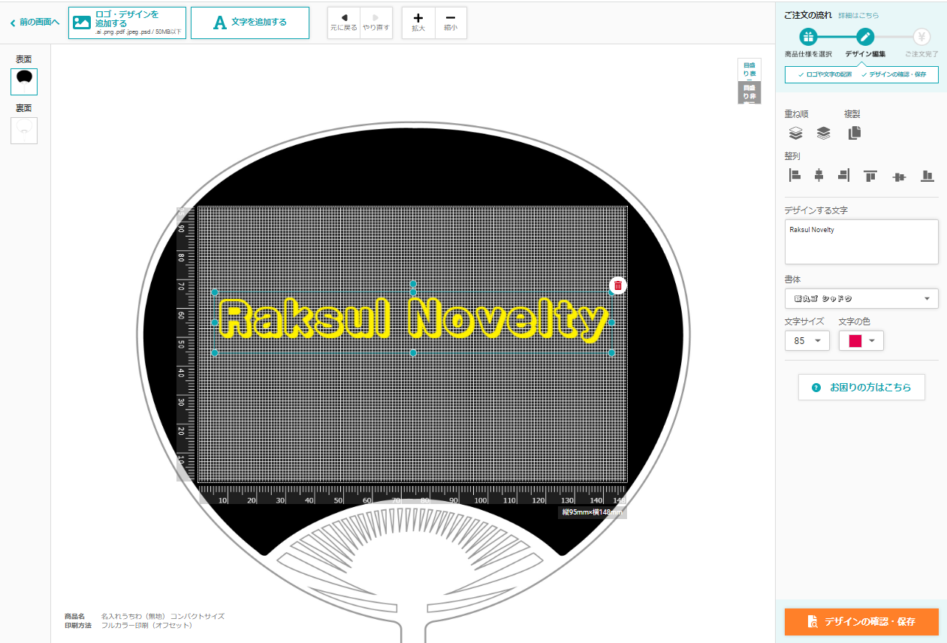Select the 表面 front side thumbnail
This screenshot has width=947, height=643.
click(24, 82)
